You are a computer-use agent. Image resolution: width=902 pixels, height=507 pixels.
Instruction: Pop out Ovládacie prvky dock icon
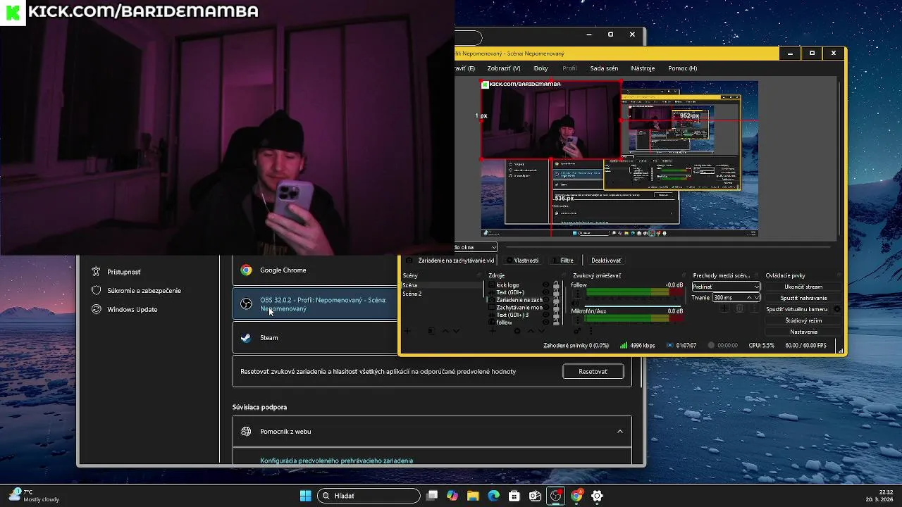839,275
